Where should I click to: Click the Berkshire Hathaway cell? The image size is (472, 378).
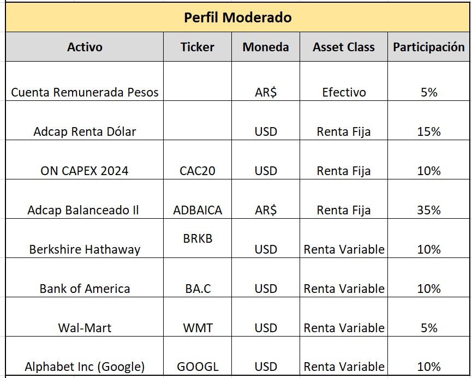(85, 238)
